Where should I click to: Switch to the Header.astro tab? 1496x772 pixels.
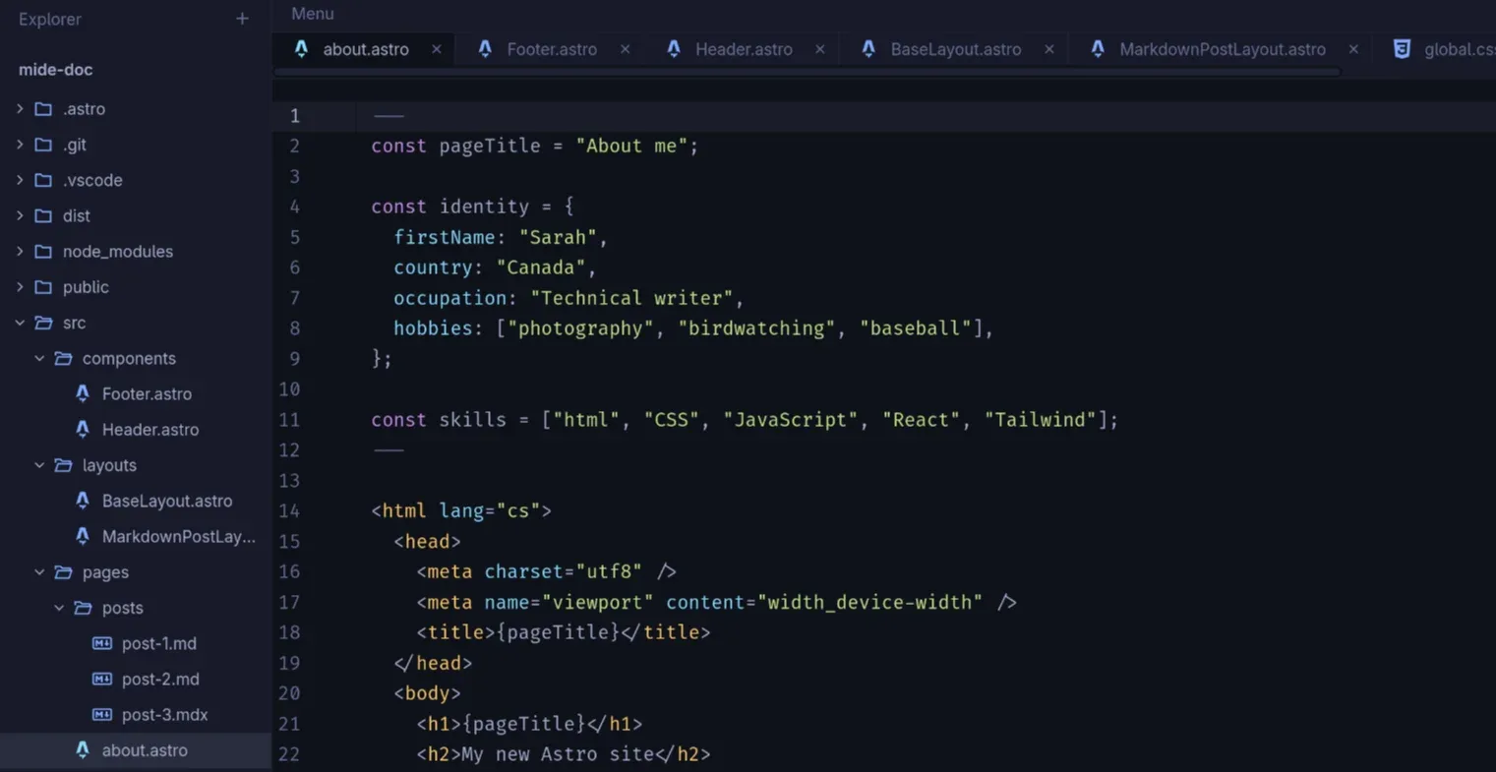744,49
